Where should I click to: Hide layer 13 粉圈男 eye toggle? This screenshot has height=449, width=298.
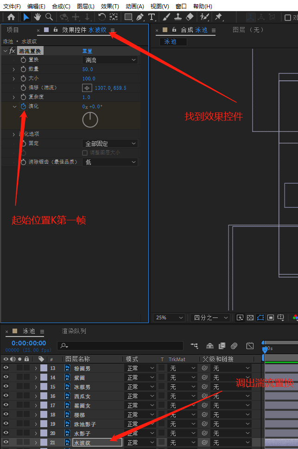pos(6,368)
